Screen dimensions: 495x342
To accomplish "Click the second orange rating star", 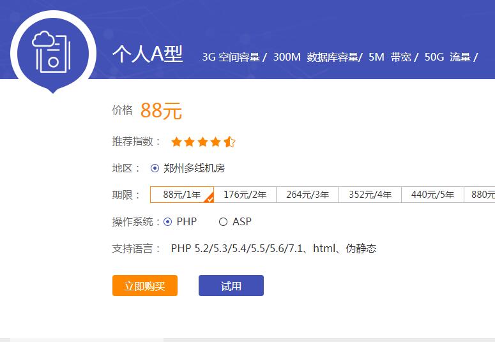I will point(190,142).
